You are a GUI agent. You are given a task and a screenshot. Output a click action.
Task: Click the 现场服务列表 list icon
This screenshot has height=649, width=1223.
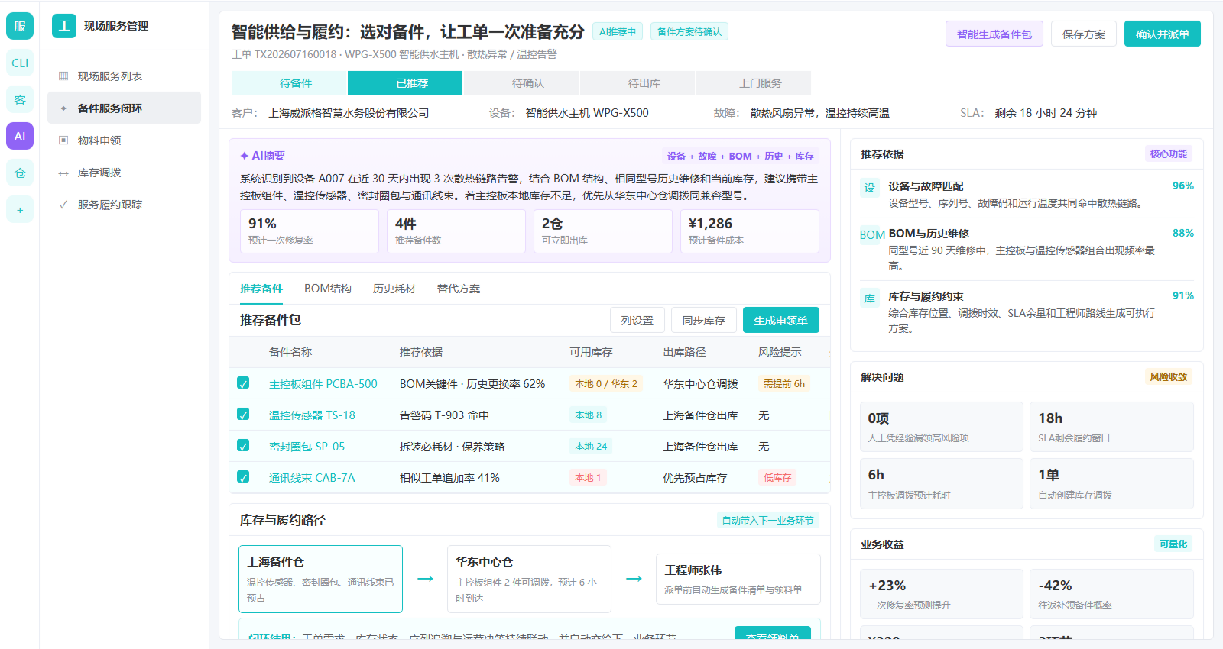click(x=63, y=76)
